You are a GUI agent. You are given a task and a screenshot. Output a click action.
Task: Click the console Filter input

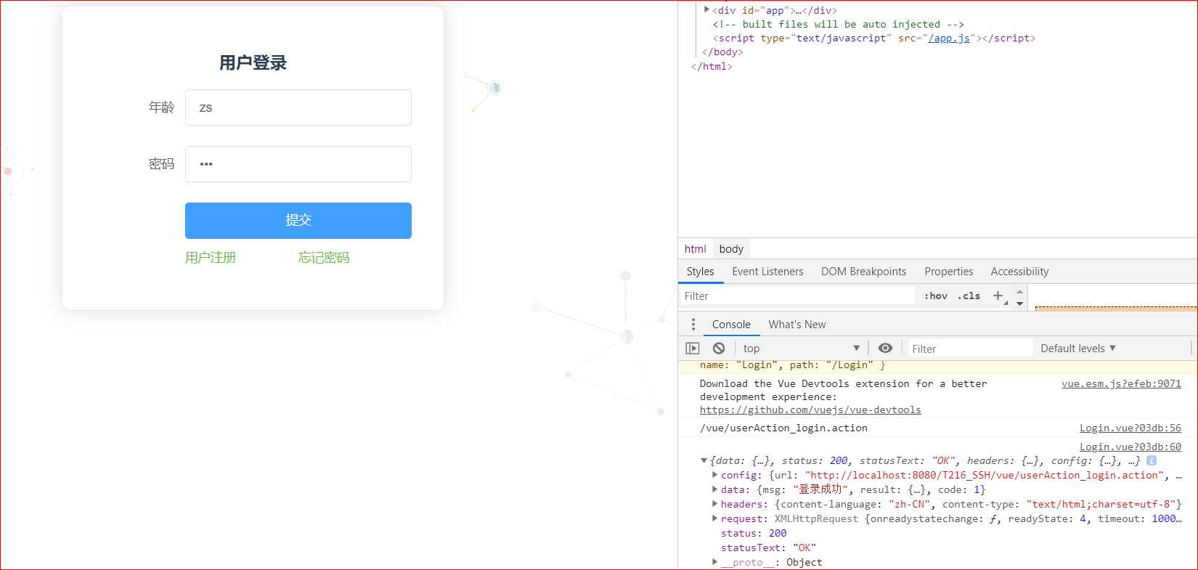pyautogui.click(x=970, y=349)
